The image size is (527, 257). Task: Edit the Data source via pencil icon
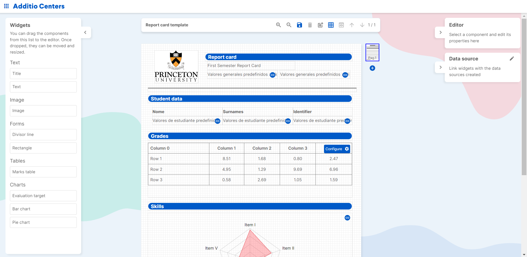point(512,58)
